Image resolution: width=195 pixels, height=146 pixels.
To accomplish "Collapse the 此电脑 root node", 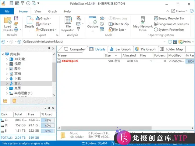I will (x=3, y=54).
